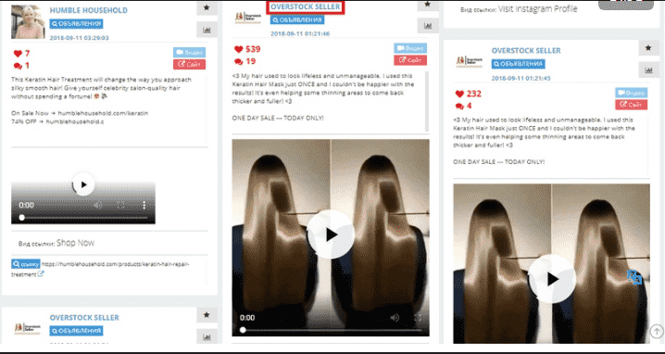Click Сайт button on 539-likes card
The width and height of the screenshot is (665, 354).
coord(410,60)
